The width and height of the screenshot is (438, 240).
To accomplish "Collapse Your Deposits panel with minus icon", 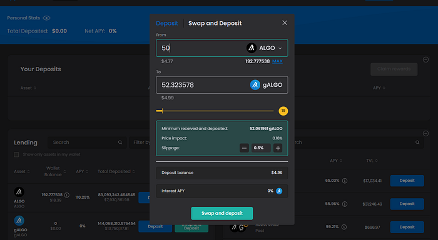I will pos(425,59).
